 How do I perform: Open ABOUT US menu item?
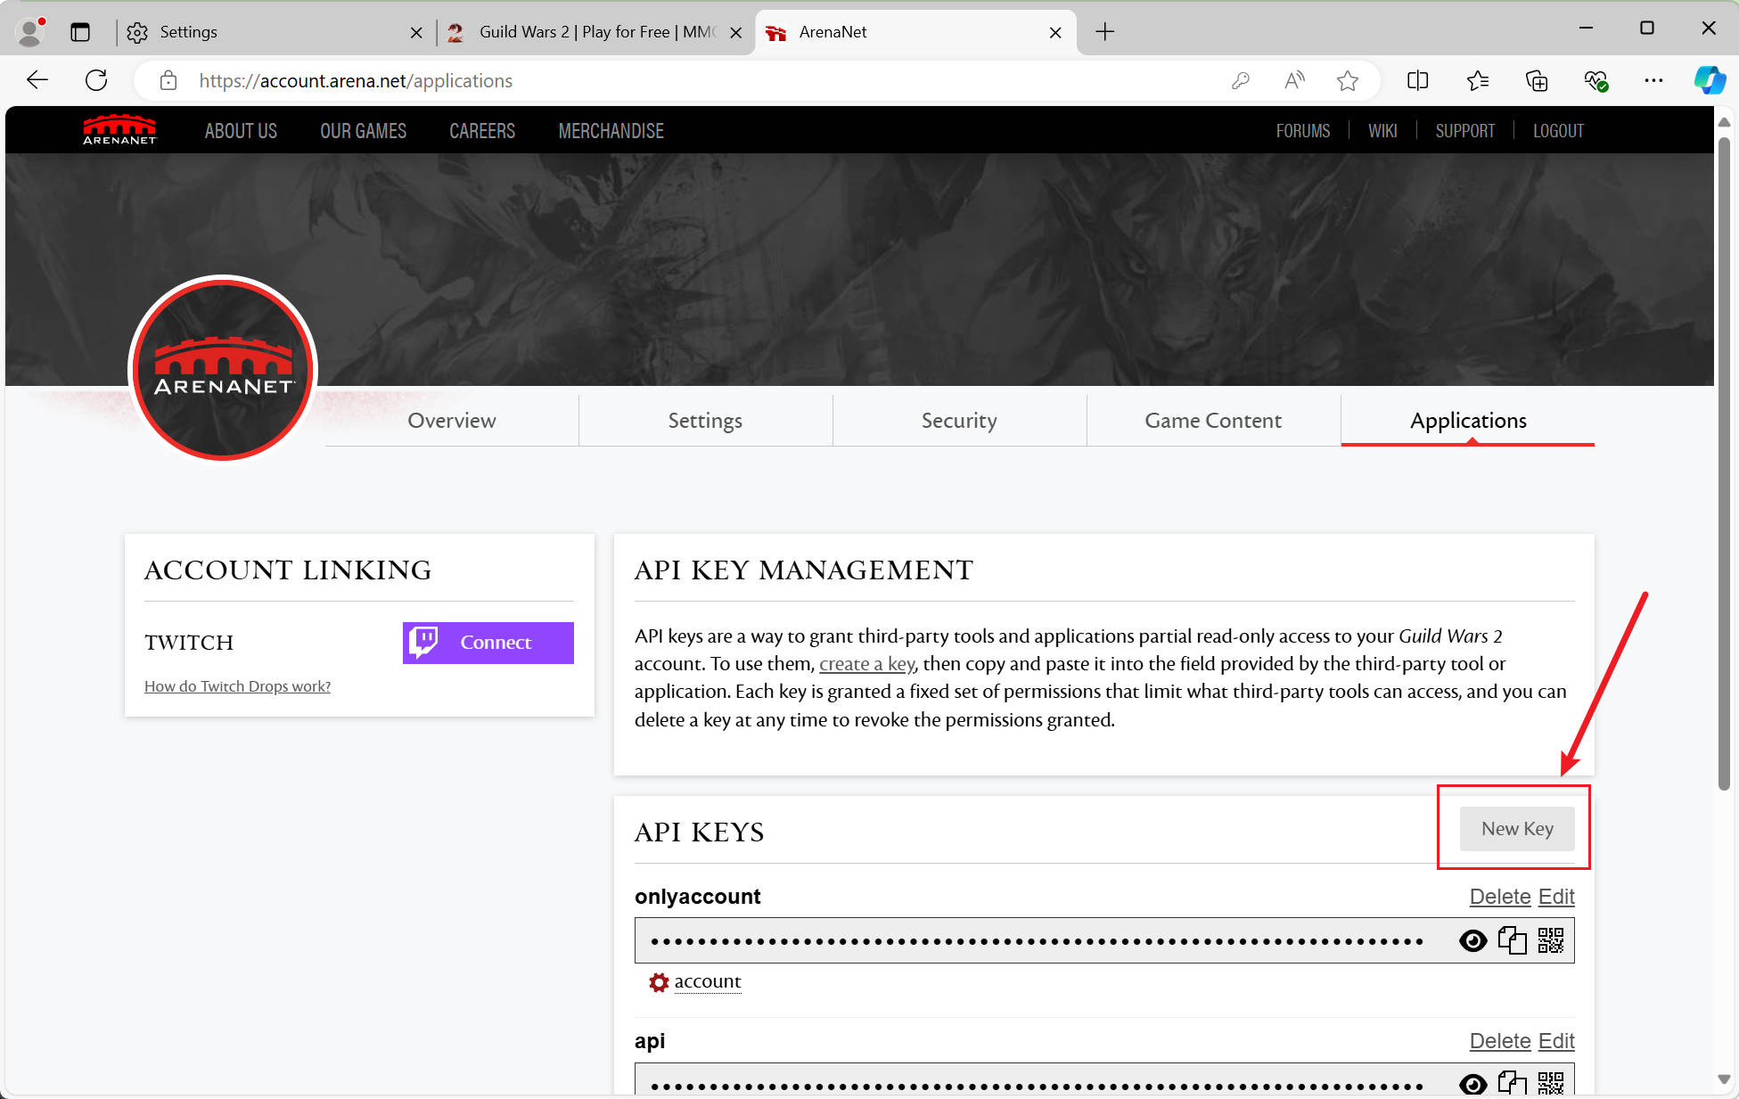[241, 131]
